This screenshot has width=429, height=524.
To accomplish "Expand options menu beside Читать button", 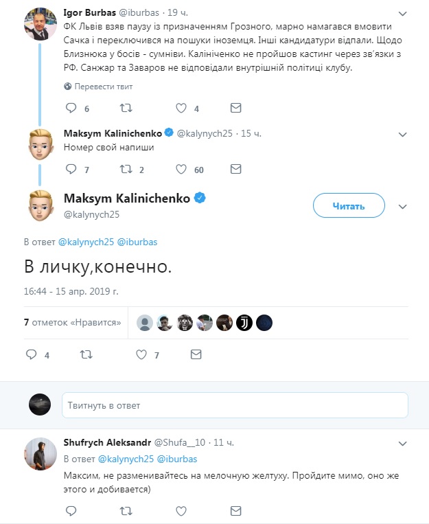I will point(403,206).
